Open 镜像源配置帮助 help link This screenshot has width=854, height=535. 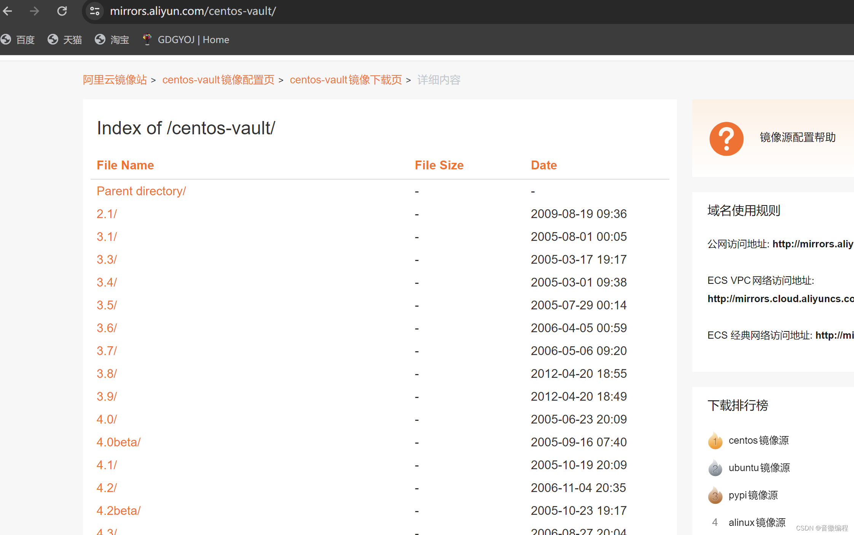click(x=798, y=137)
